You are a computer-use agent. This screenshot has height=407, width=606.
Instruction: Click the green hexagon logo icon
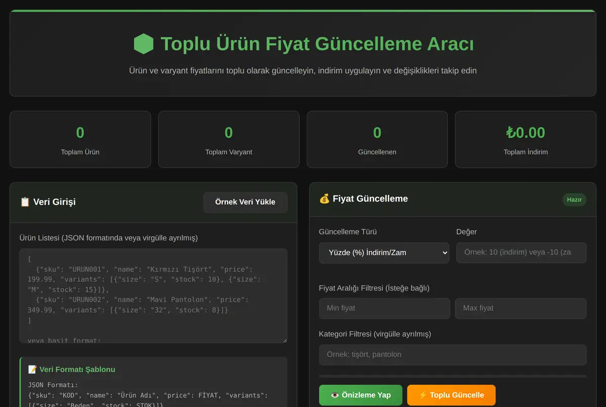coord(143,44)
